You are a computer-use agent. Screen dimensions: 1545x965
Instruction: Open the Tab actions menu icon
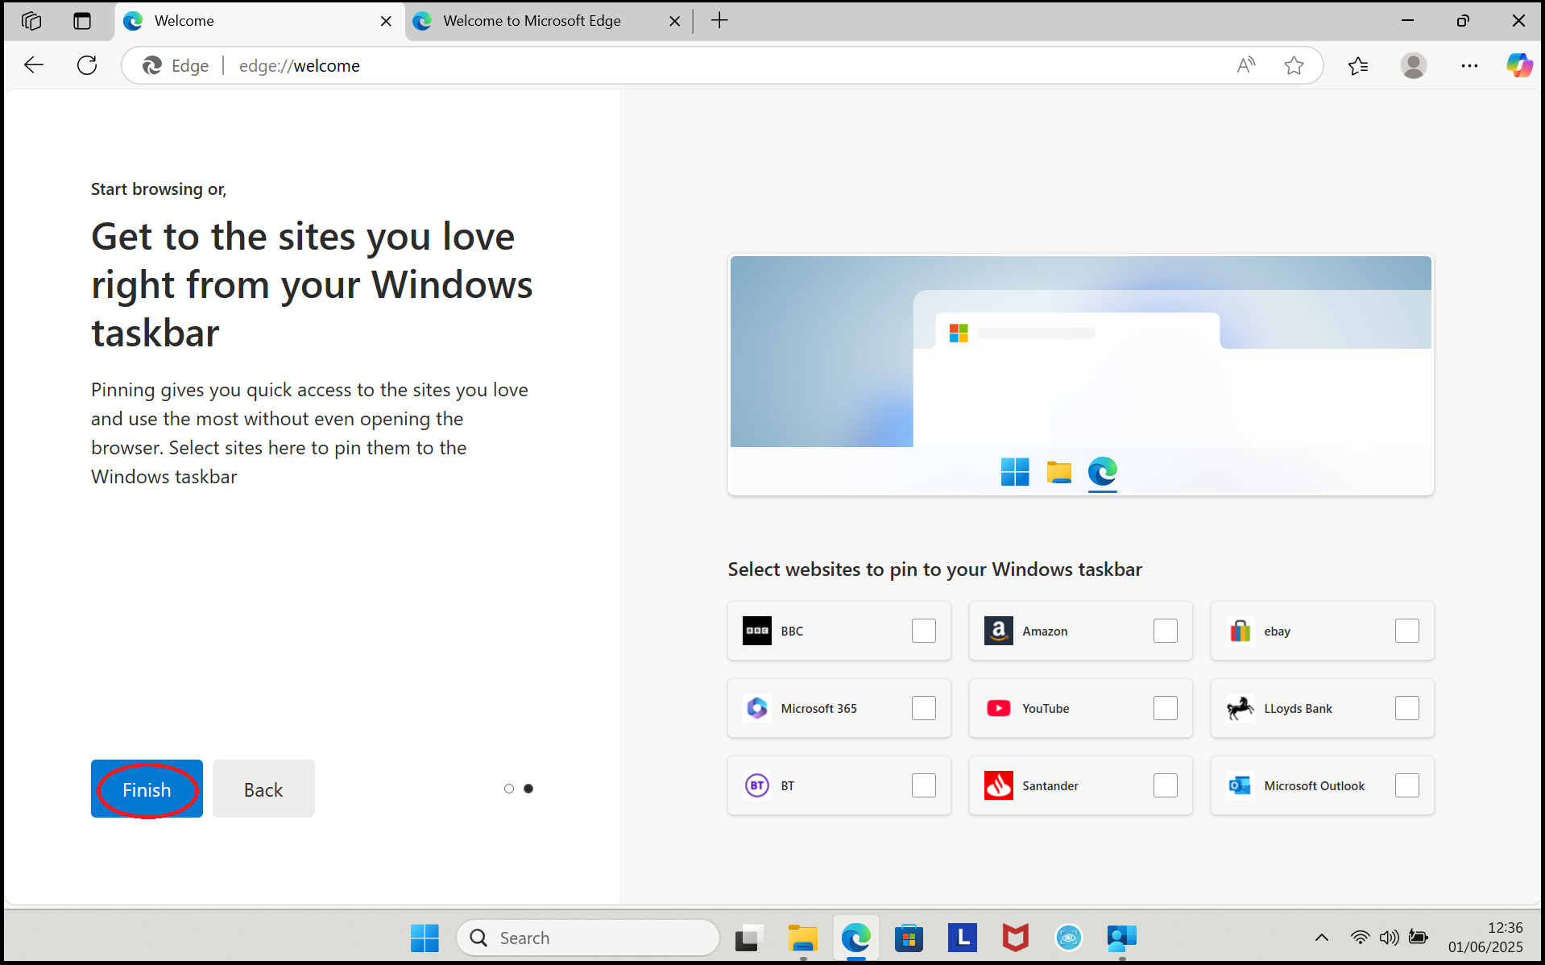pos(82,21)
